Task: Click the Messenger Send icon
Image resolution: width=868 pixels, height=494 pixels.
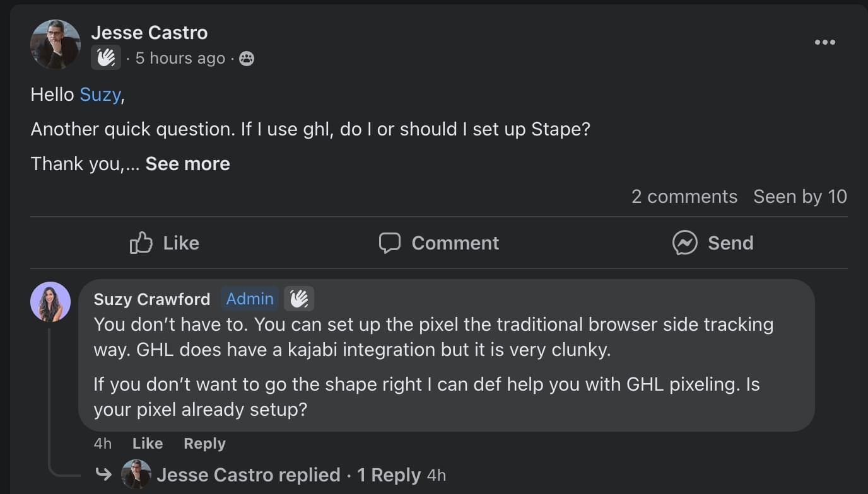Action: [685, 243]
